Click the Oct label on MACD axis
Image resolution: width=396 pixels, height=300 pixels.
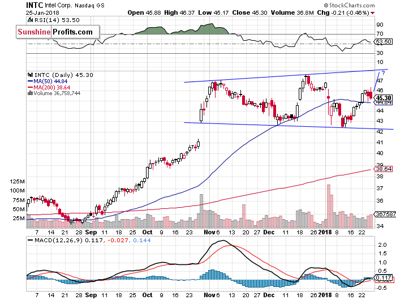[x=147, y=295]
